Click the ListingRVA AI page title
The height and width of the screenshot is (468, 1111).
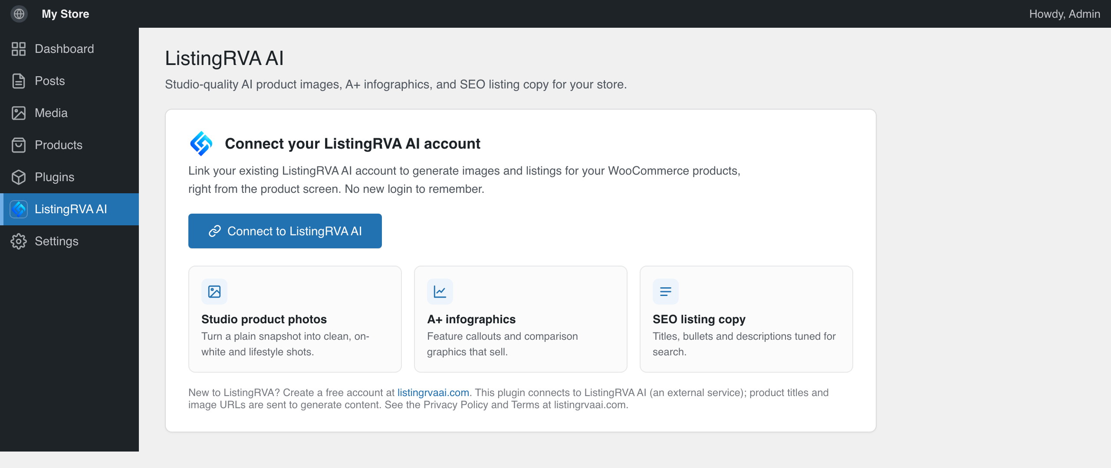tap(224, 58)
